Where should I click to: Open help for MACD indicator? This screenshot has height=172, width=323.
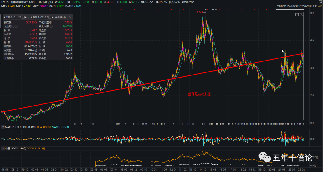(x=3, y=127)
